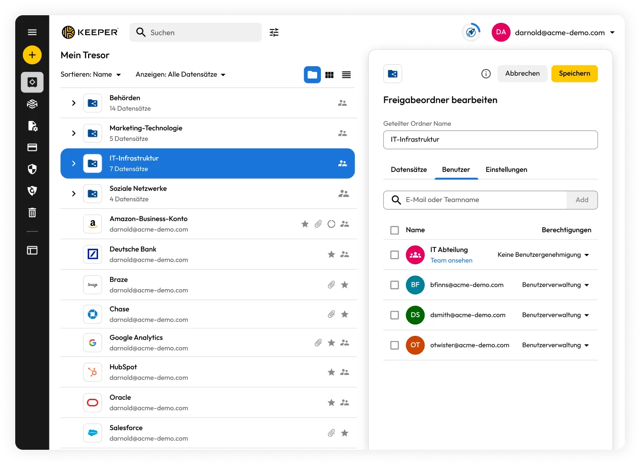Click the shared users icon on HubSpot
The width and height of the screenshot is (640, 465).
pyautogui.click(x=345, y=372)
